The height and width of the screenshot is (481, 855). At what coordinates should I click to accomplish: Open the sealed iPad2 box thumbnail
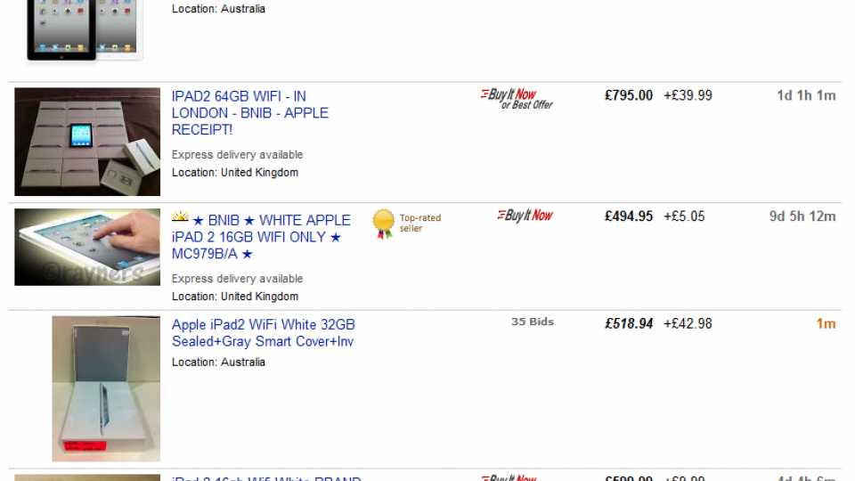[106, 389]
